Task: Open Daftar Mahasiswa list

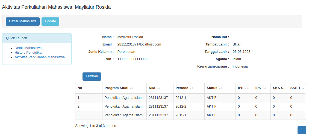Action: (23, 22)
